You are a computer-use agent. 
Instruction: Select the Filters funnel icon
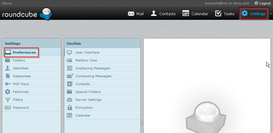pyautogui.click(x=8, y=100)
